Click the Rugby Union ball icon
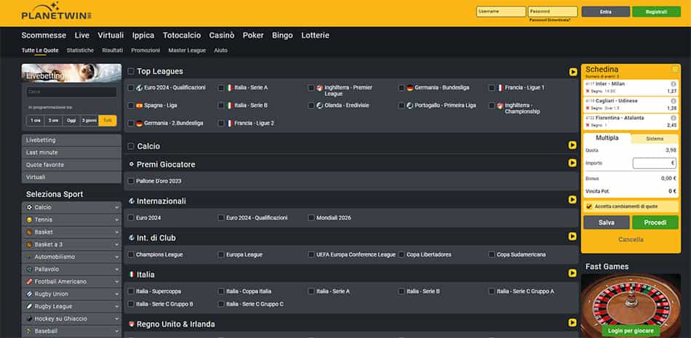The width and height of the screenshot is (691, 338). 30,294
